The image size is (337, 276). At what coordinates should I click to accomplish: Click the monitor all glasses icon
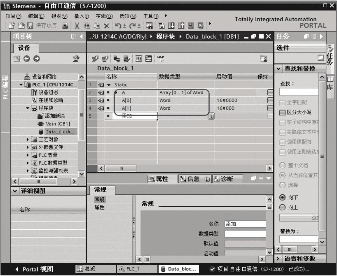tap(160, 59)
